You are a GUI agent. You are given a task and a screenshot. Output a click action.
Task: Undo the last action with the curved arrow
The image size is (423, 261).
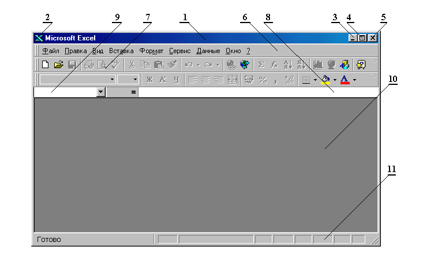[189, 65]
